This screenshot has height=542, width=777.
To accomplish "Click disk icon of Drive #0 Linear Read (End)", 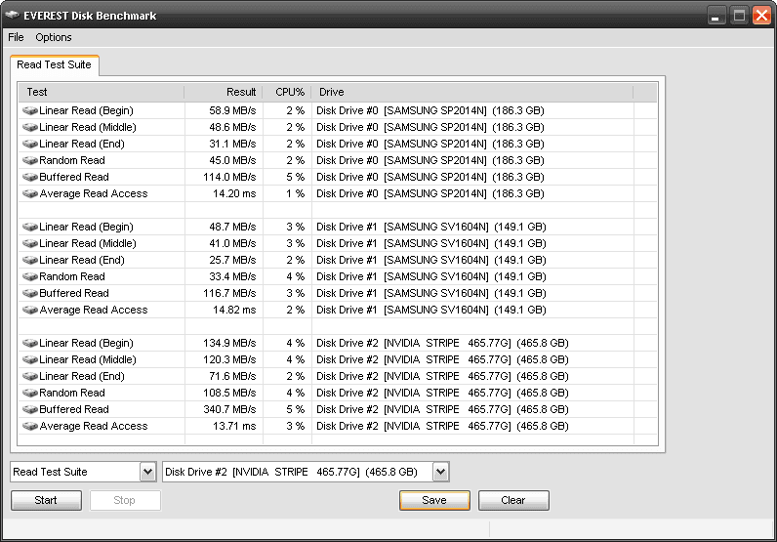I will click(30, 144).
